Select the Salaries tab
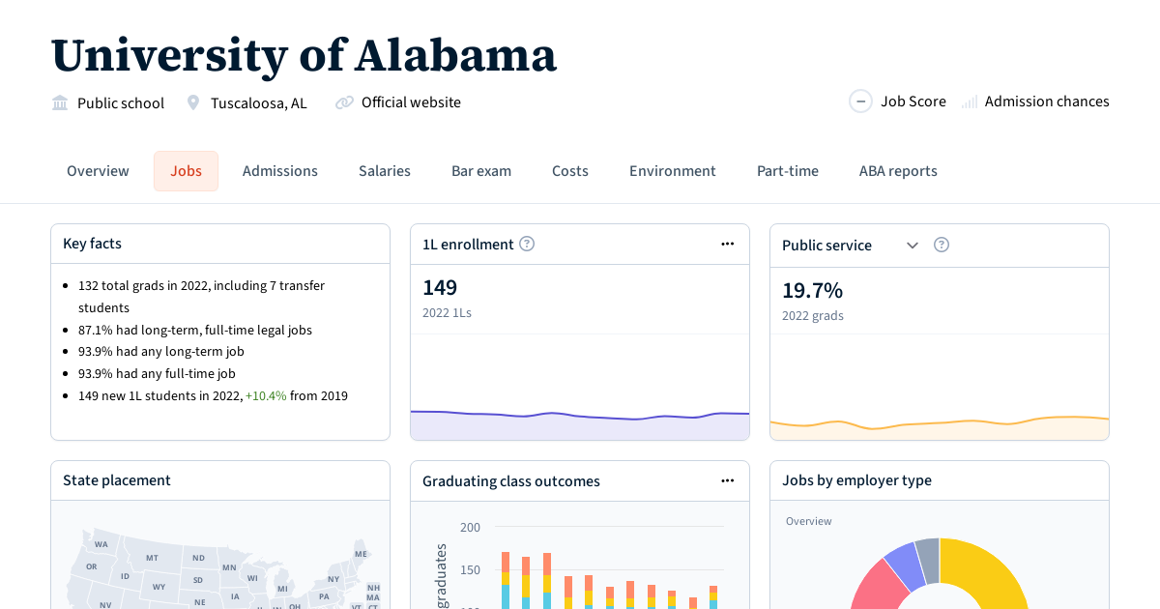This screenshot has height=609, width=1160. [x=385, y=171]
